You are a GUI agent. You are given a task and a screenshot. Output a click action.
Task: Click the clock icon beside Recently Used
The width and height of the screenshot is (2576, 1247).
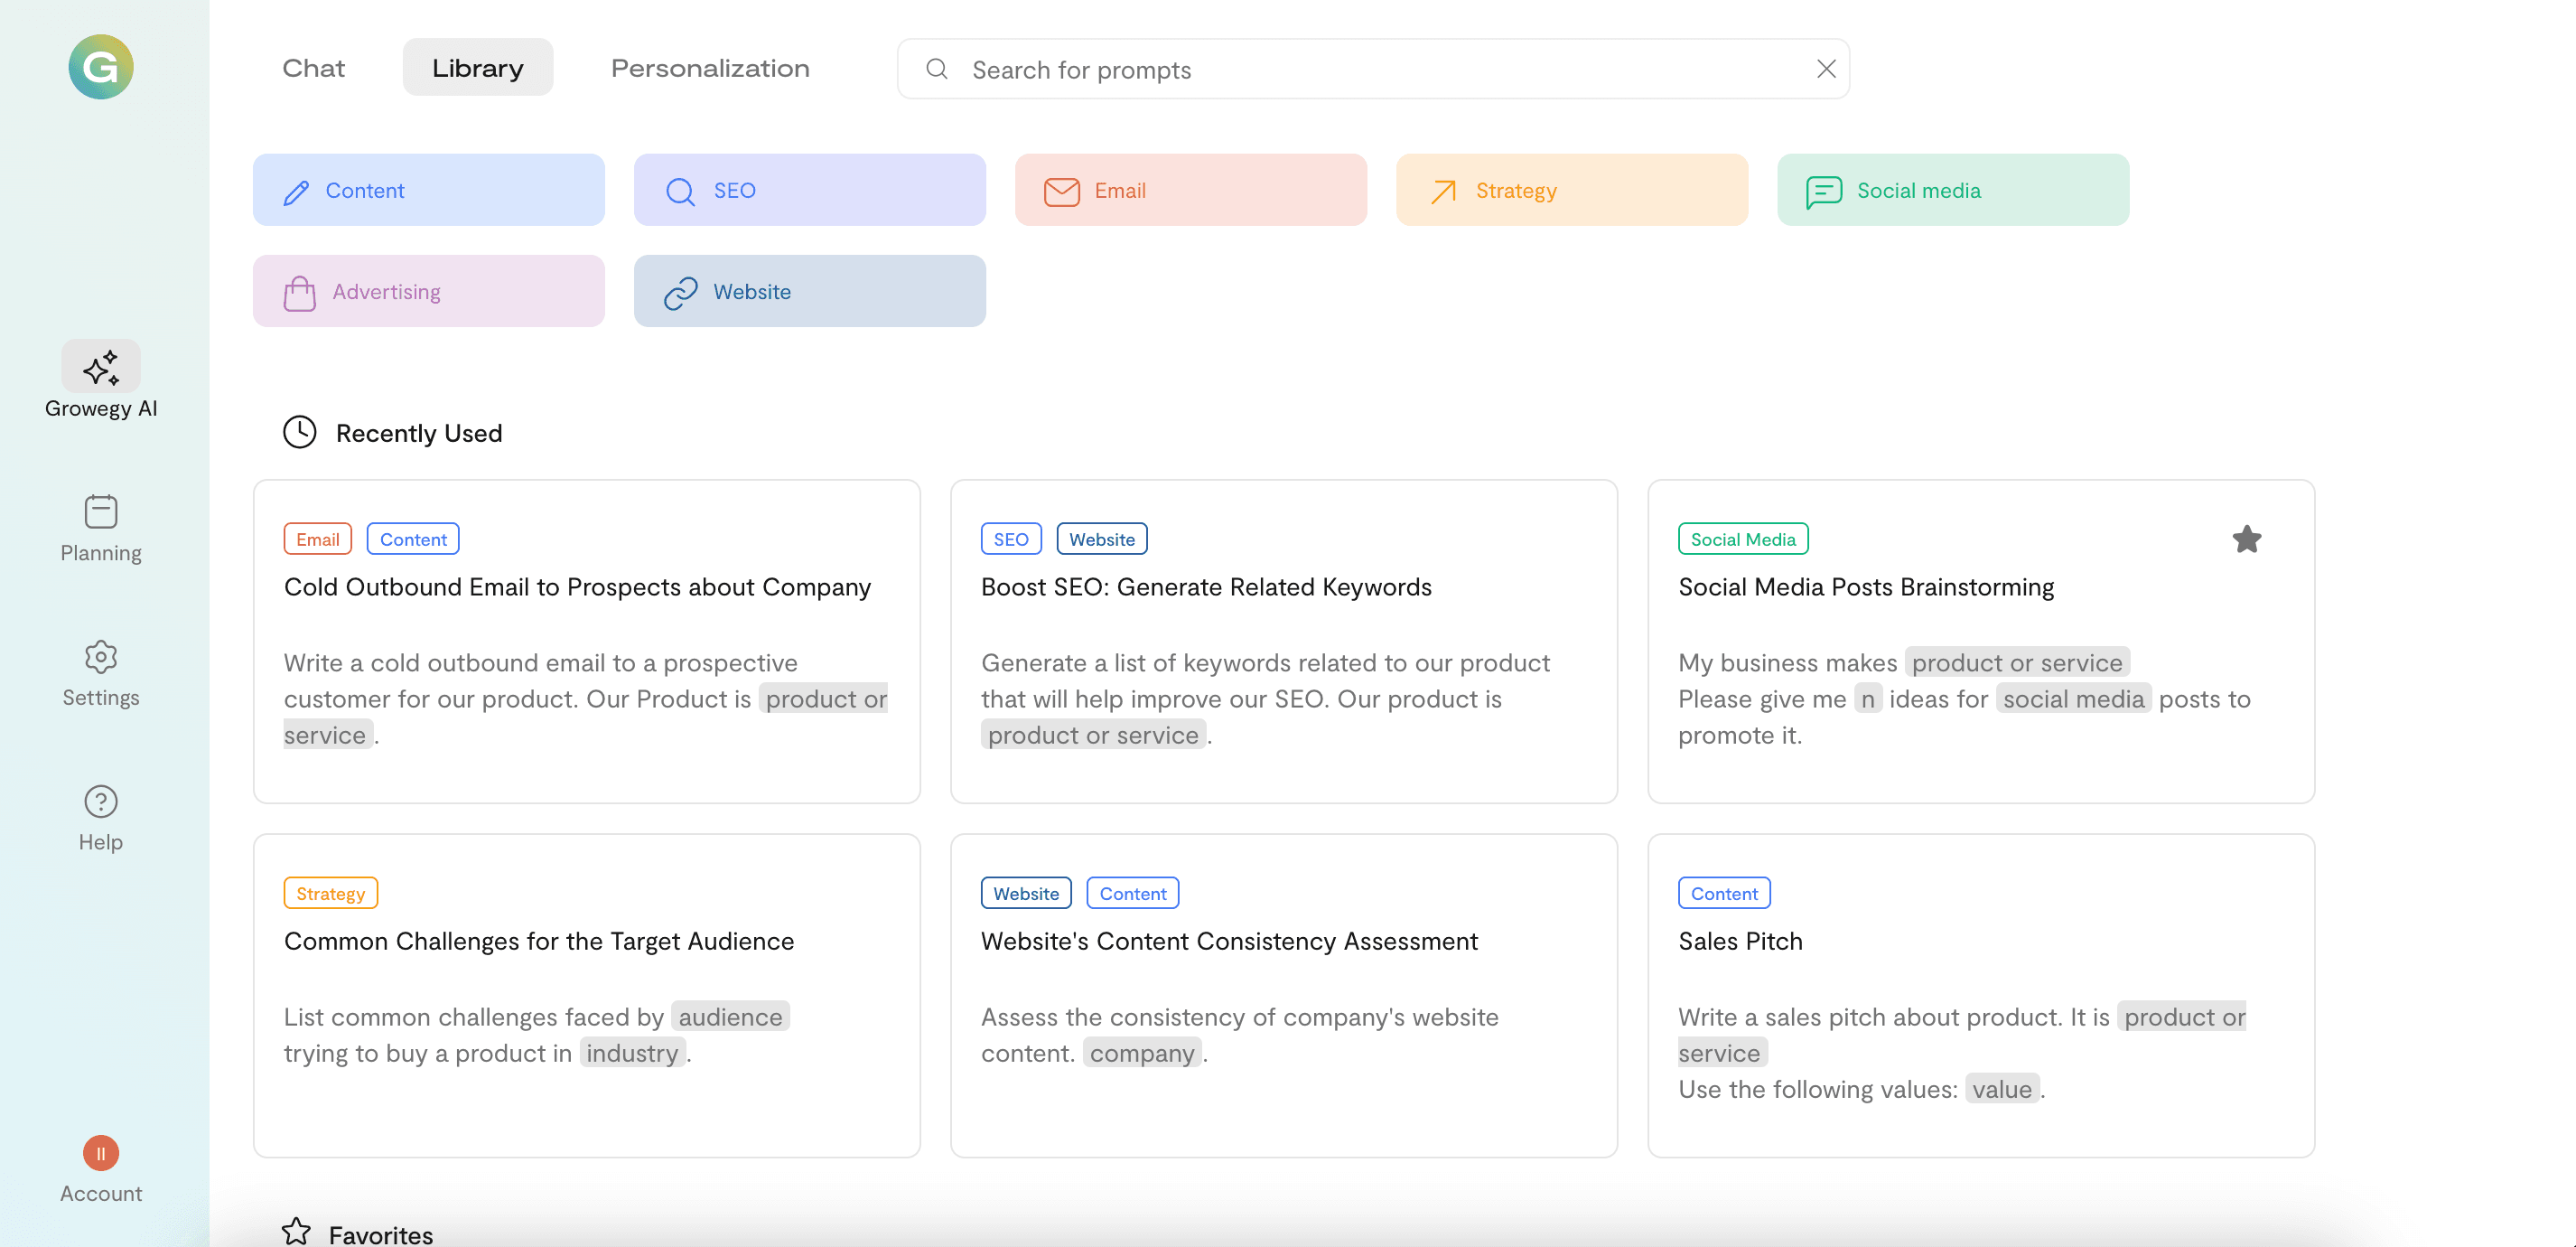[300, 432]
